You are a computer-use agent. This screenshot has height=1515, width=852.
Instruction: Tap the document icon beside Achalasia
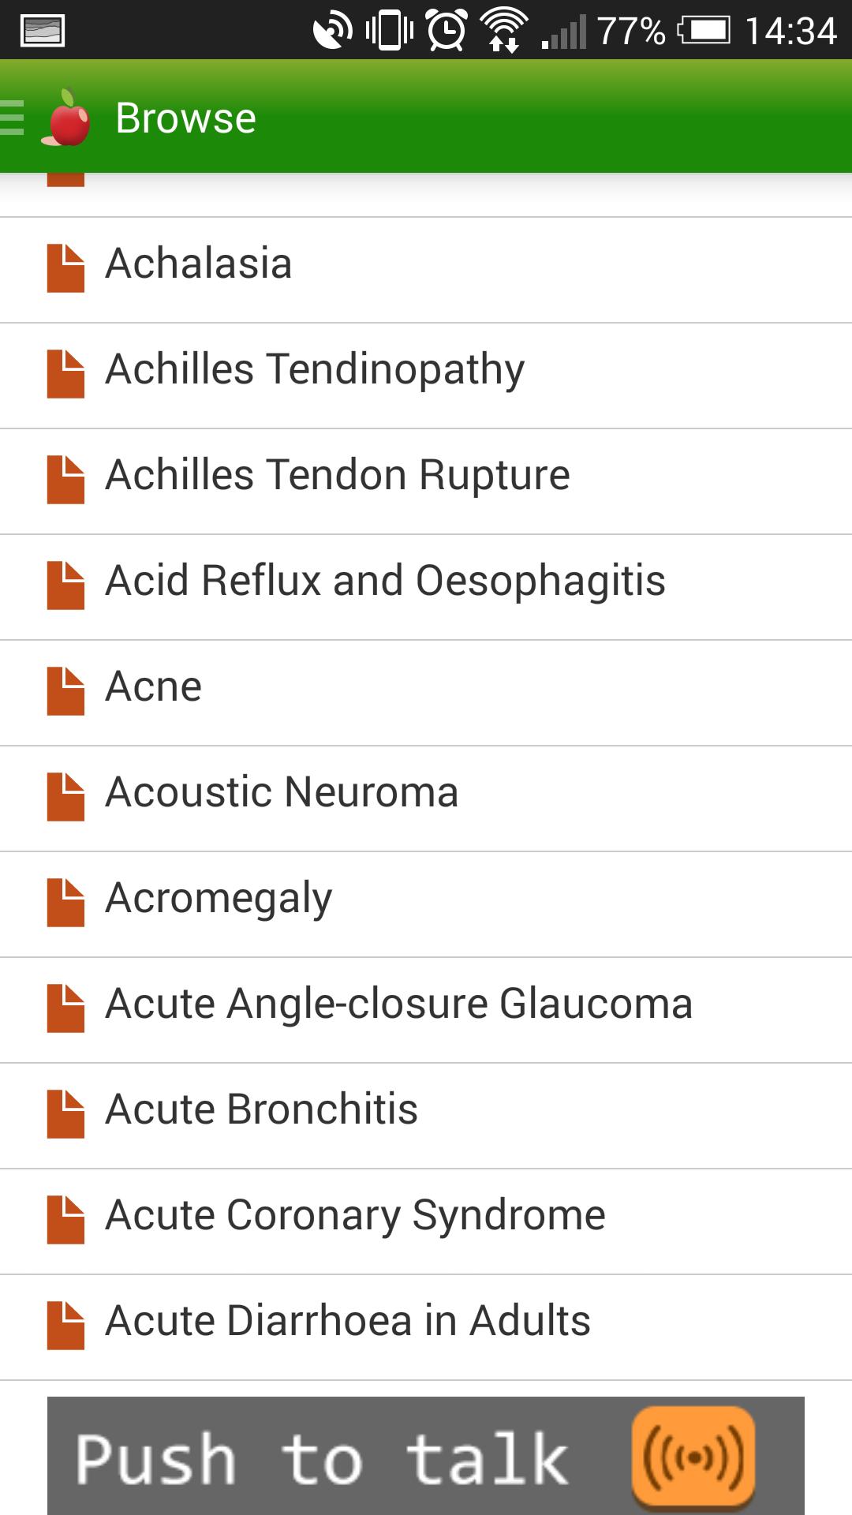(65, 268)
